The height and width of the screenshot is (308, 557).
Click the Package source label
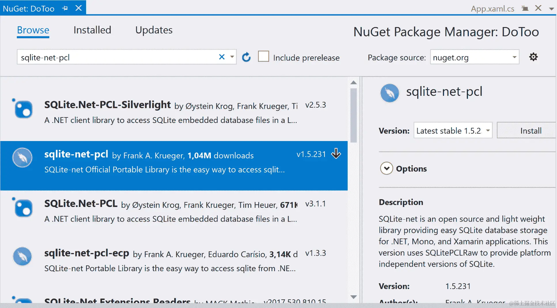point(397,58)
